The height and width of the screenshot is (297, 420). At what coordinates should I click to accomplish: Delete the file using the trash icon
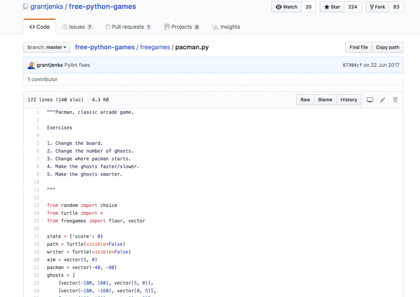tap(395, 99)
